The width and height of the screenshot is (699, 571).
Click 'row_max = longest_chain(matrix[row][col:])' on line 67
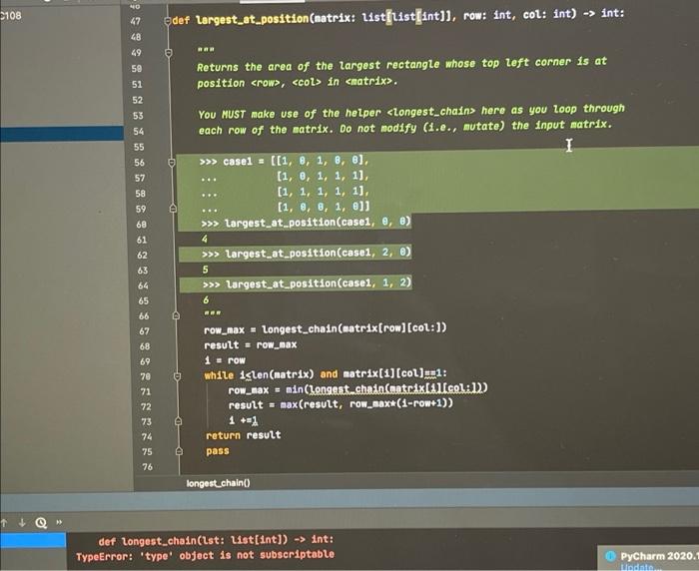pyautogui.click(x=325, y=329)
